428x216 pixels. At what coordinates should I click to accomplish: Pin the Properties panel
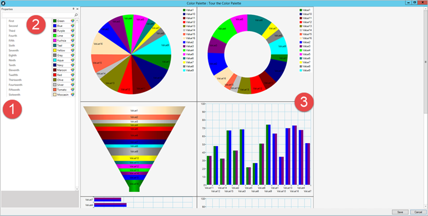pyautogui.click(x=74, y=9)
